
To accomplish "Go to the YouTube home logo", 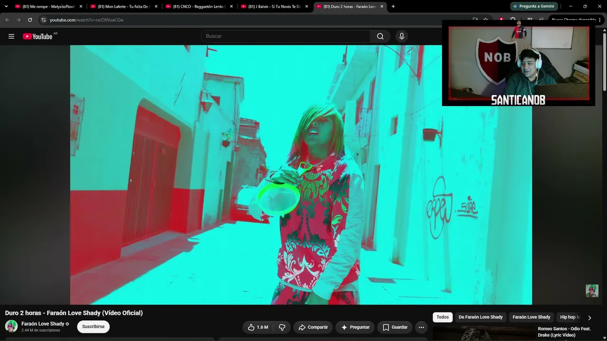I will (37, 36).
